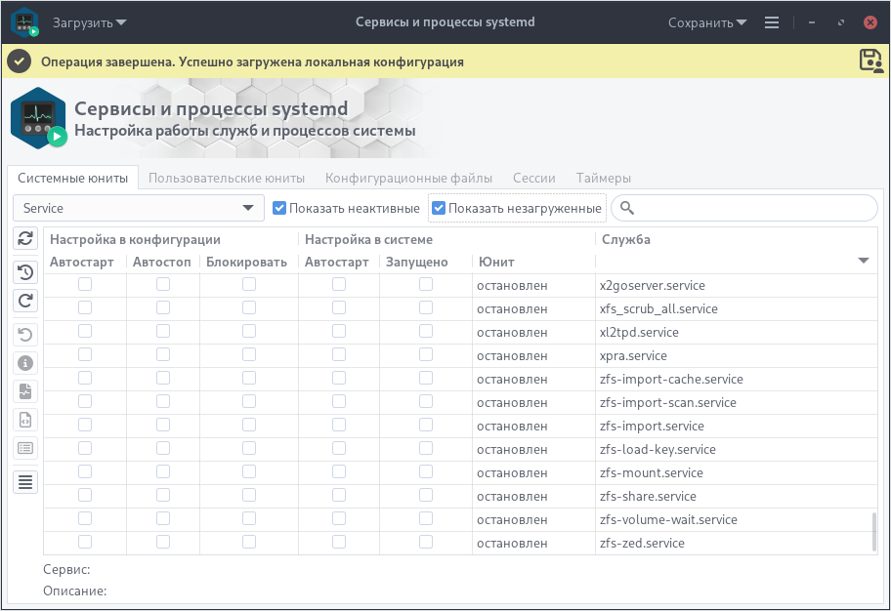Screen dimensions: 891x611
Task: Click the file activity log icon
Action: pyautogui.click(x=26, y=391)
